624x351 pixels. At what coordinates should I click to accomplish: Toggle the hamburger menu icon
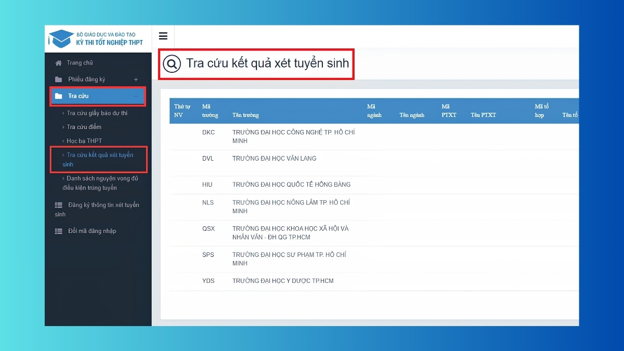[163, 36]
